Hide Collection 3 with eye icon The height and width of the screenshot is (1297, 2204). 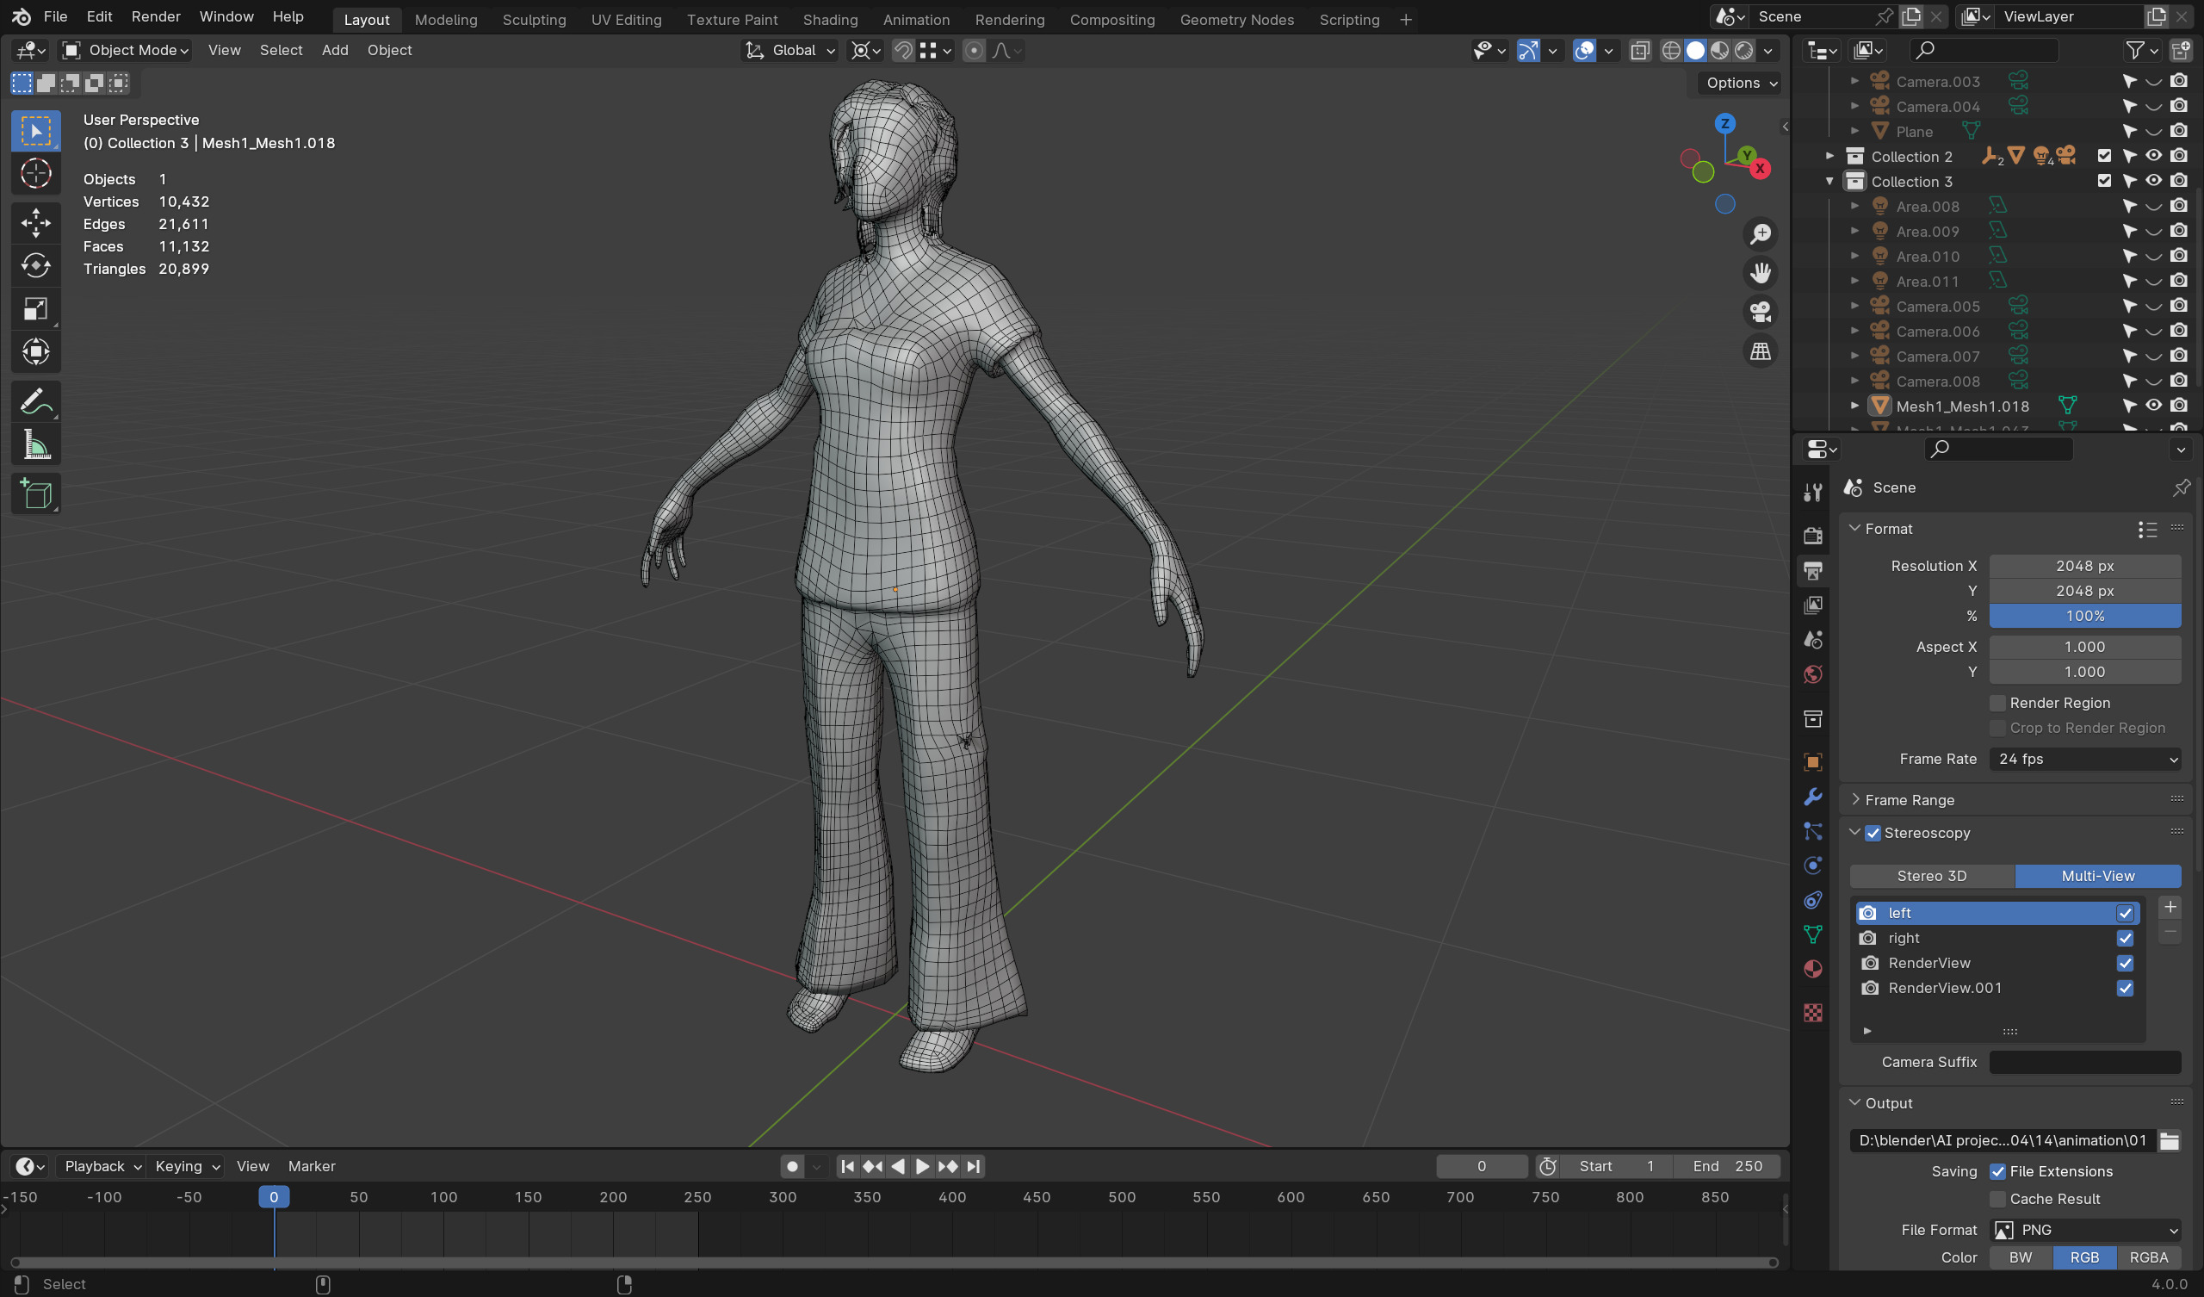tap(2153, 181)
